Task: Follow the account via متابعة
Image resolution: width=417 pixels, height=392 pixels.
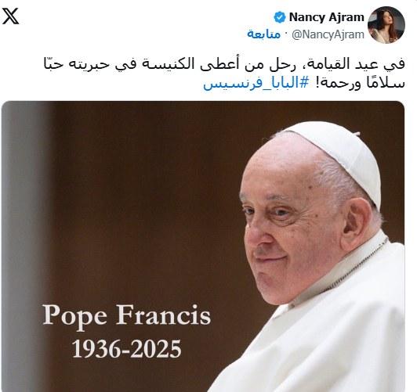Action: pyautogui.click(x=263, y=34)
